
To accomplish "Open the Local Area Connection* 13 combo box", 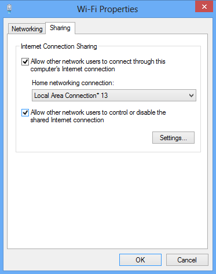I will point(114,96).
